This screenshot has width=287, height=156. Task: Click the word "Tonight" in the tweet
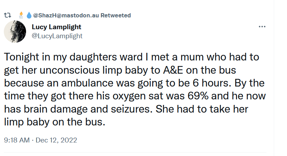click(23, 57)
